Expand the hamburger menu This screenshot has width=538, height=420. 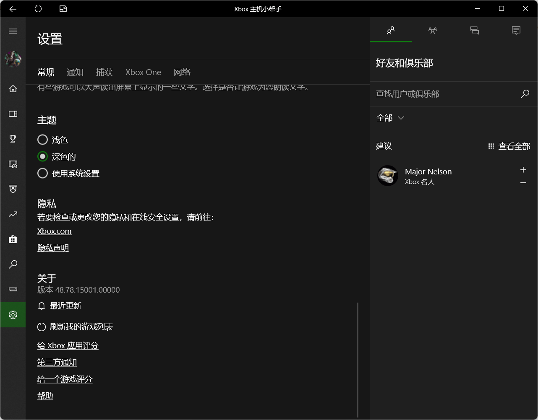[x=13, y=31]
